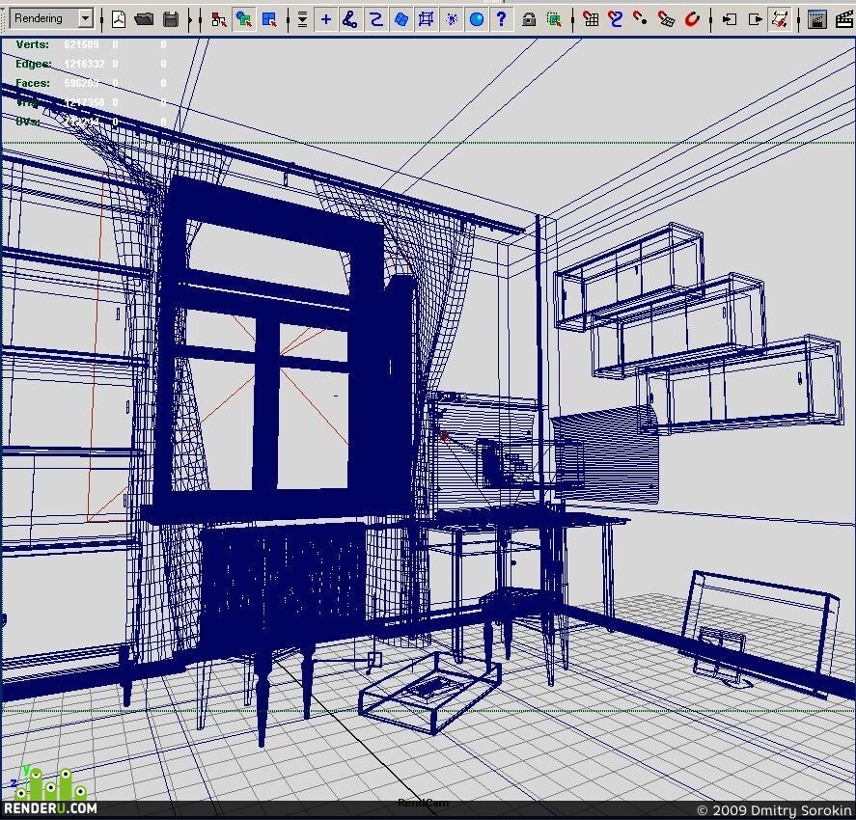Start IPR render with the last toolbar icon
This screenshot has width=856, height=820.
coord(845,19)
